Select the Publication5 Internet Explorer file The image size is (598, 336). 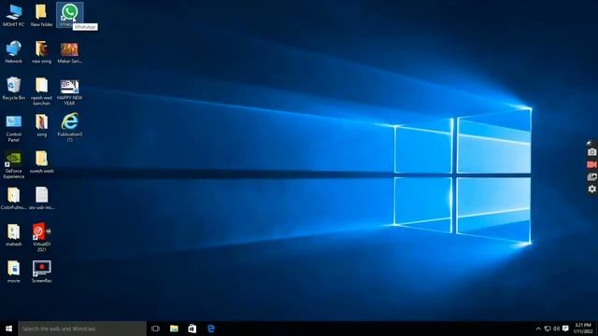click(x=69, y=128)
